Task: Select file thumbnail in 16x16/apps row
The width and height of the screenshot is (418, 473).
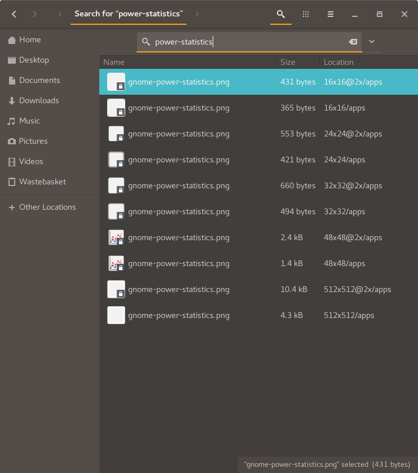Action: pyautogui.click(x=116, y=108)
